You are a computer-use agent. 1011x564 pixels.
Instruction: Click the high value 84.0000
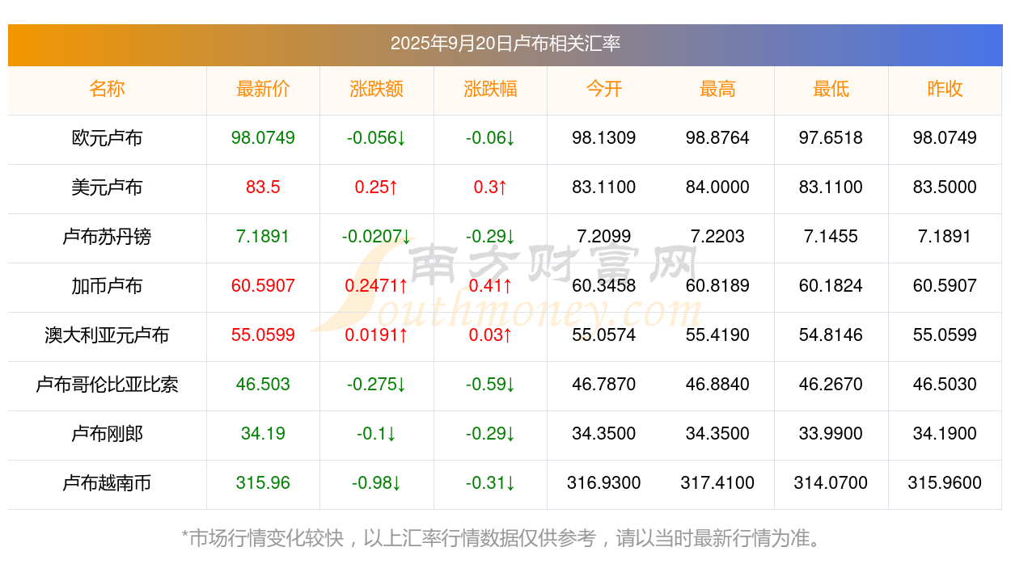717,187
